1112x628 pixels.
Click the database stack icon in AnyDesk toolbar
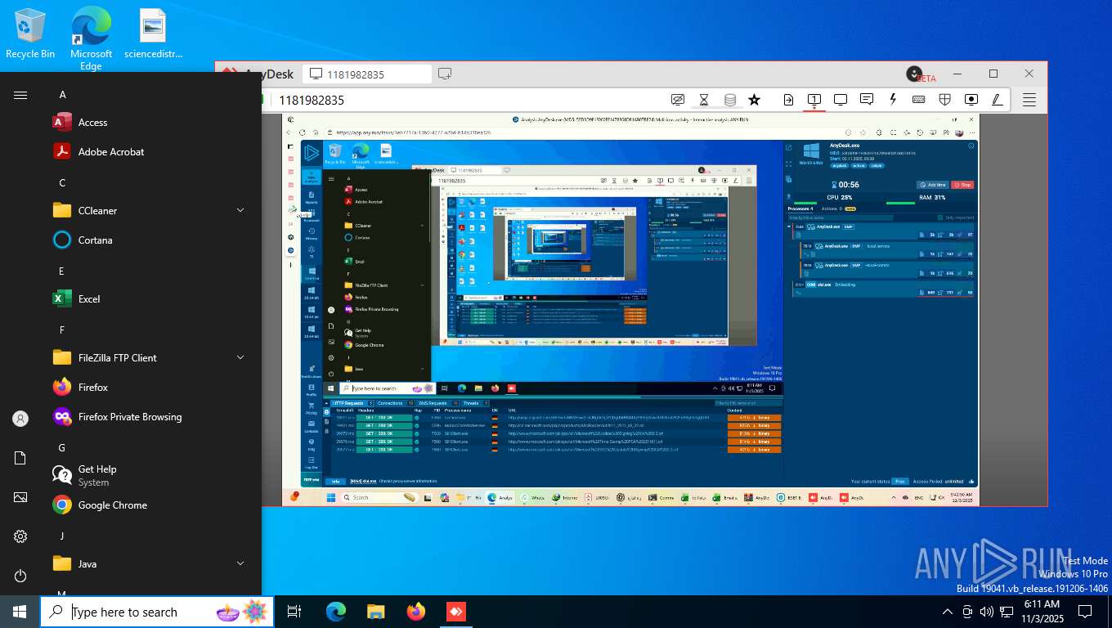click(730, 100)
